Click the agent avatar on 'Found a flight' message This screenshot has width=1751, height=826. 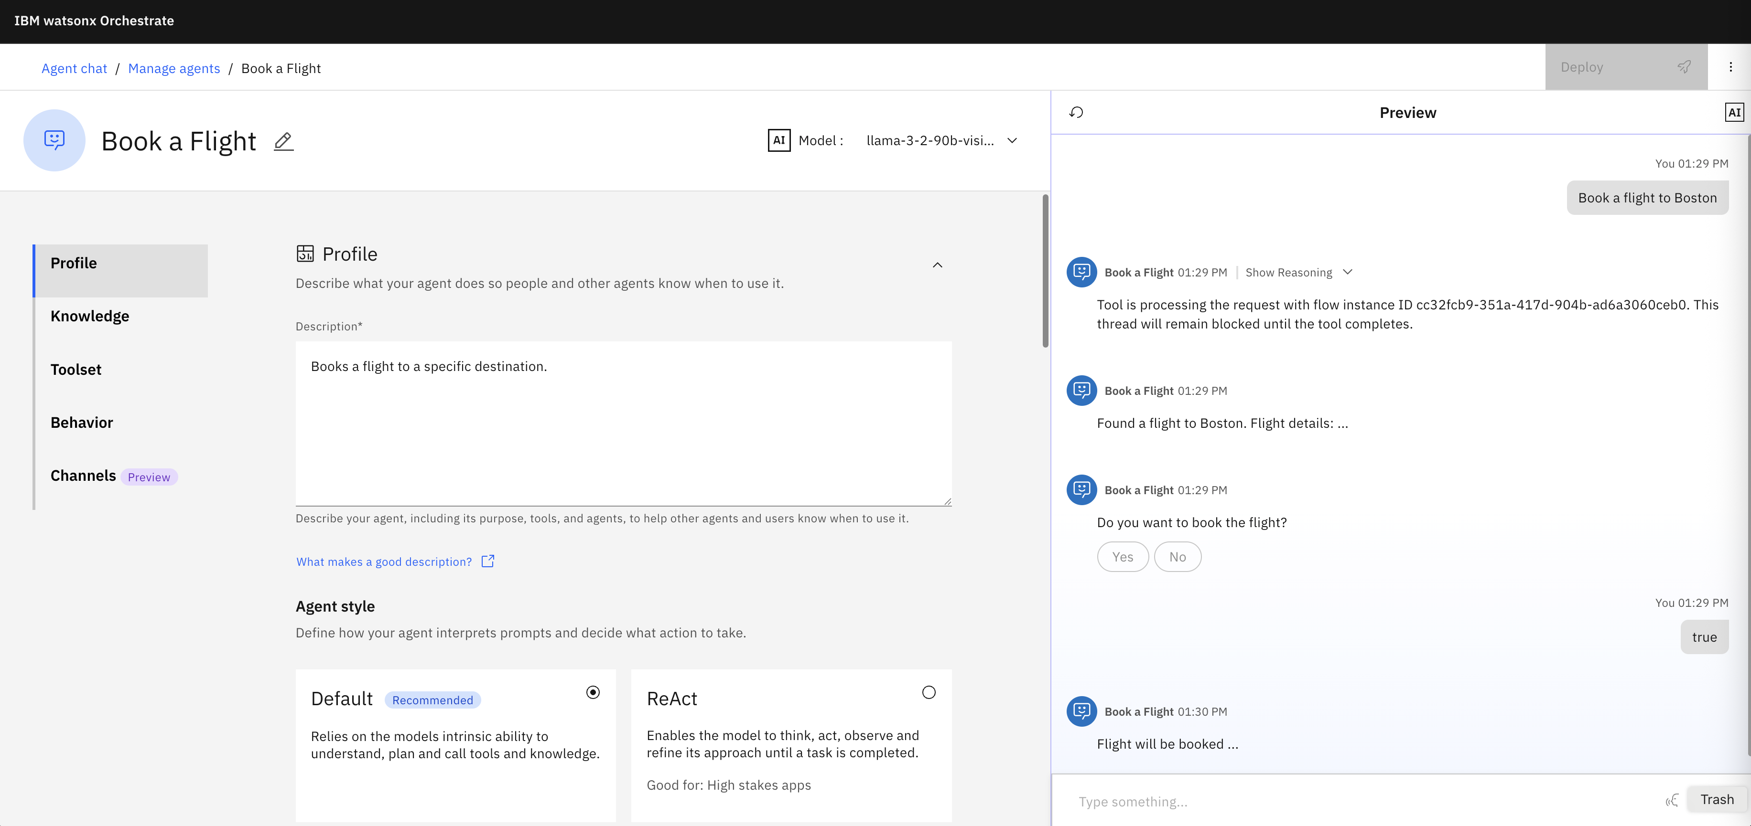pos(1081,391)
